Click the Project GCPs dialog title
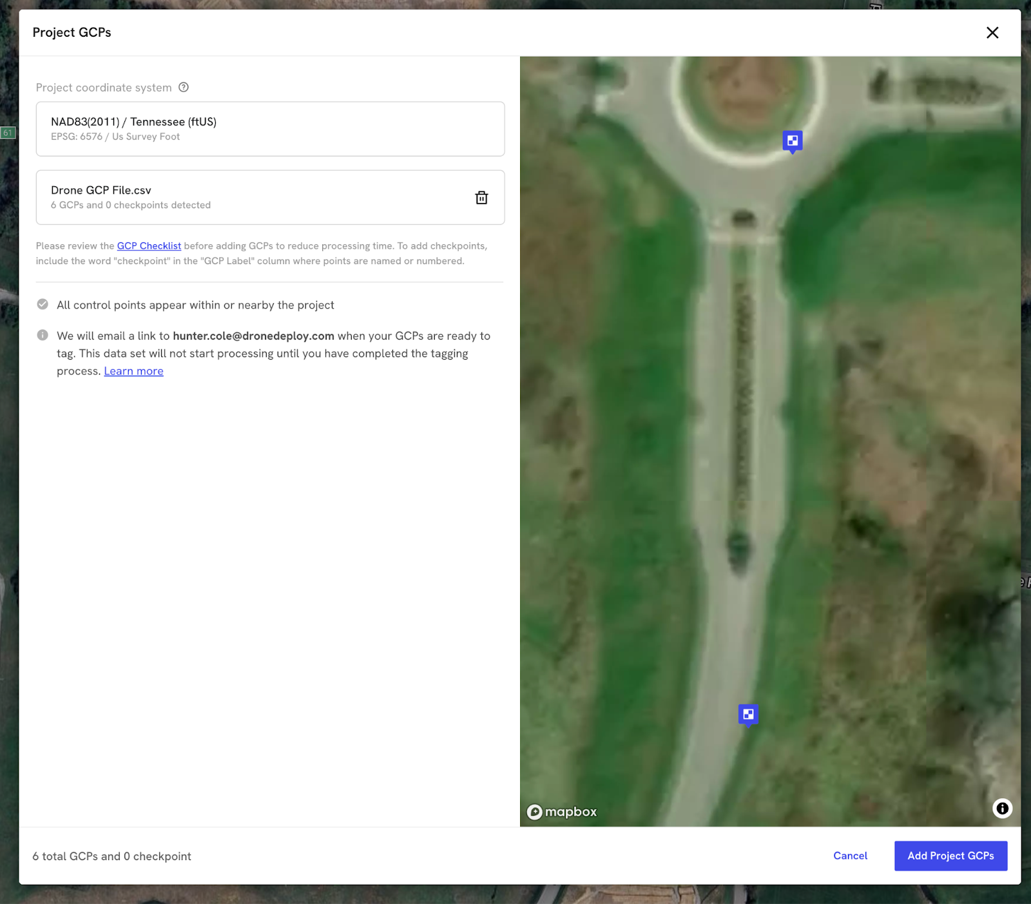The width and height of the screenshot is (1031, 904). click(x=72, y=33)
